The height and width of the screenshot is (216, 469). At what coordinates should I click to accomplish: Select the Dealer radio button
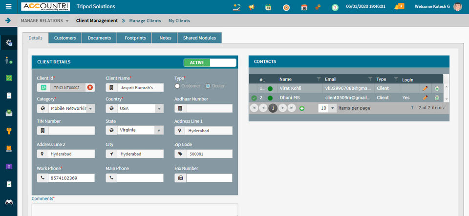208,86
